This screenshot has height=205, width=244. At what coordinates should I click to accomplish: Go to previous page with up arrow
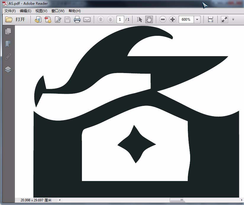[101, 20]
